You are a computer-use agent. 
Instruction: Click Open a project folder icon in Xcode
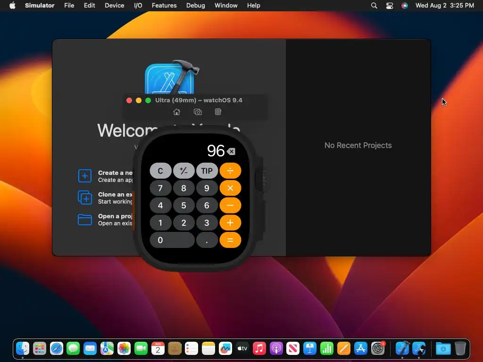(85, 220)
